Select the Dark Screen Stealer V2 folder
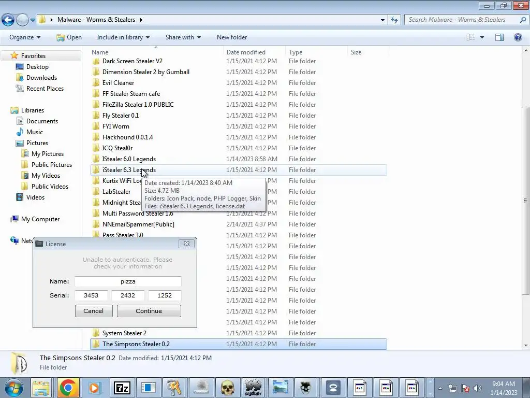The image size is (530, 398). (132, 61)
